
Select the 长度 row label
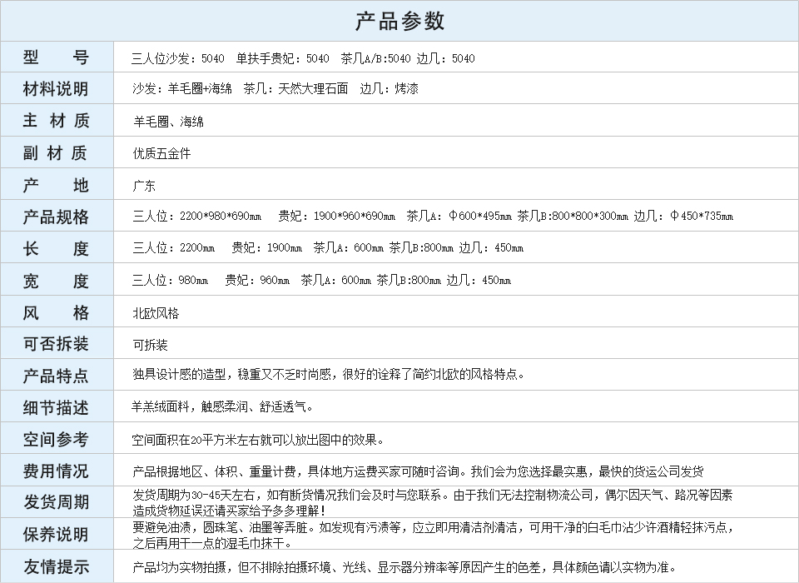[56, 248]
